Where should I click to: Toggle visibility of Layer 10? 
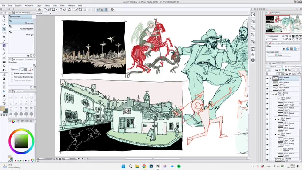[267, 124]
